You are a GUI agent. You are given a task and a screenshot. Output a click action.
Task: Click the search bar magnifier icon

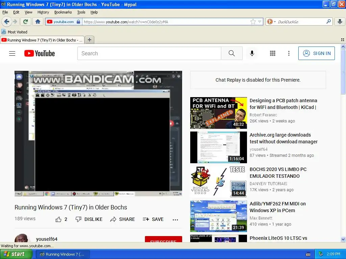[328, 22]
